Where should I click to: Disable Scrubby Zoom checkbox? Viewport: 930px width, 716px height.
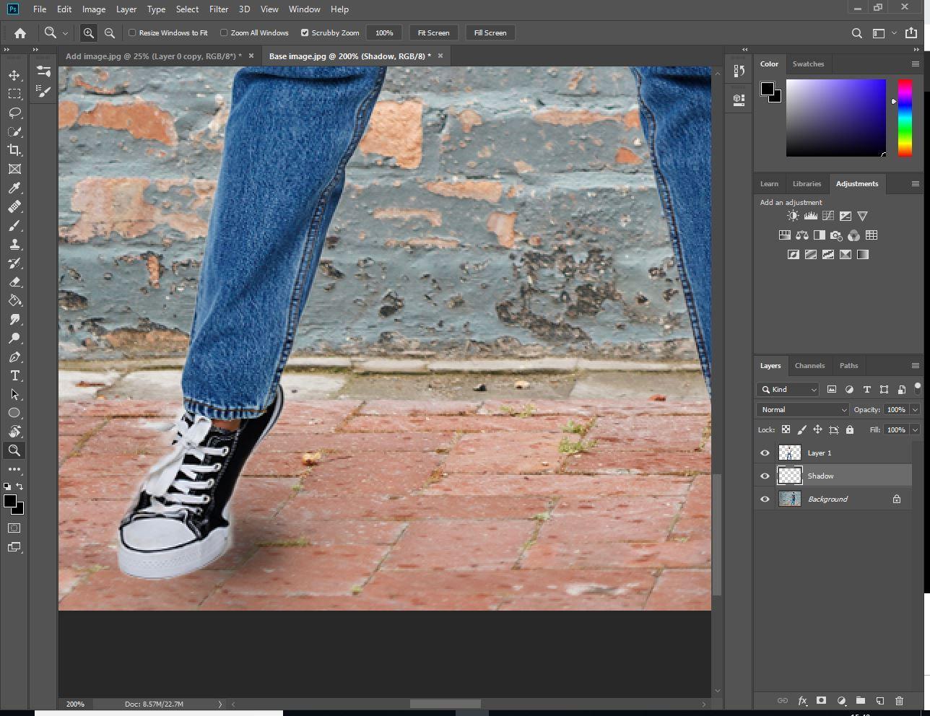(305, 32)
